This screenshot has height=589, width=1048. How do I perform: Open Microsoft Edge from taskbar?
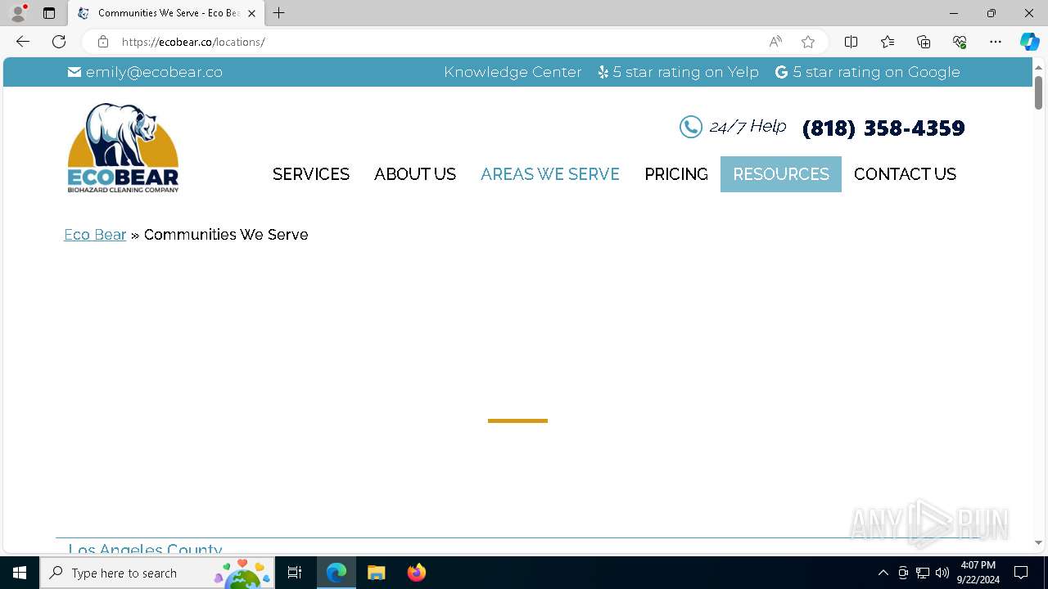click(337, 573)
